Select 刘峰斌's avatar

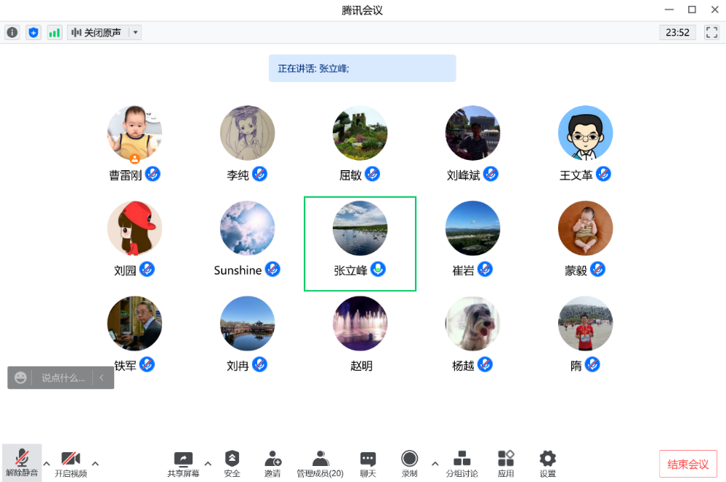coord(472,133)
